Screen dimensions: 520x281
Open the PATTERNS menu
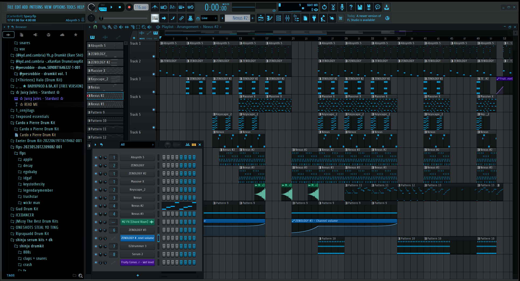(x=36, y=7)
